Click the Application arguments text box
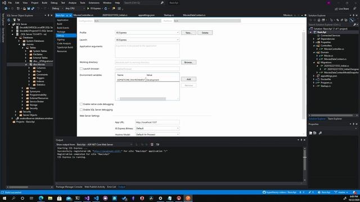This screenshot has height=202, width=360. (x=147, y=50)
